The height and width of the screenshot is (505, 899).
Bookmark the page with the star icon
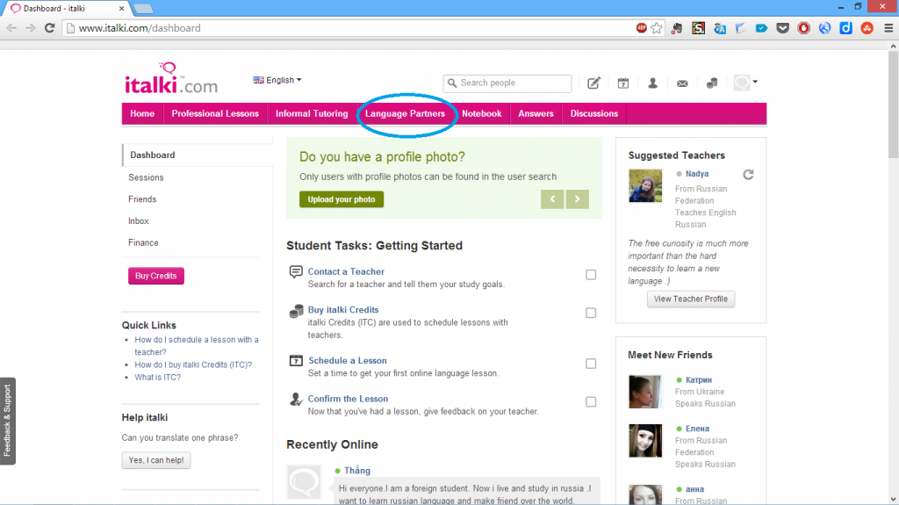tap(657, 27)
